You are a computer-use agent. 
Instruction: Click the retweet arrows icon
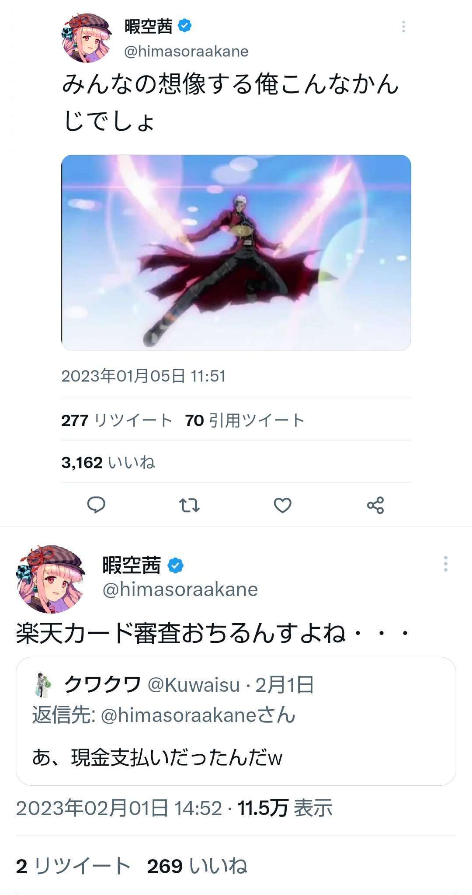click(x=189, y=505)
